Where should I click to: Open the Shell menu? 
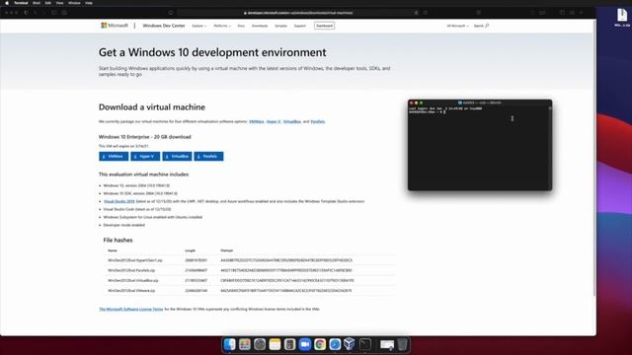click(x=37, y=3)
